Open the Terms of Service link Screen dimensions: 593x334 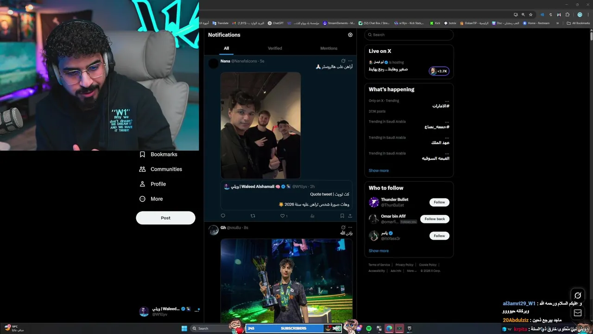[x=379, y=265]
